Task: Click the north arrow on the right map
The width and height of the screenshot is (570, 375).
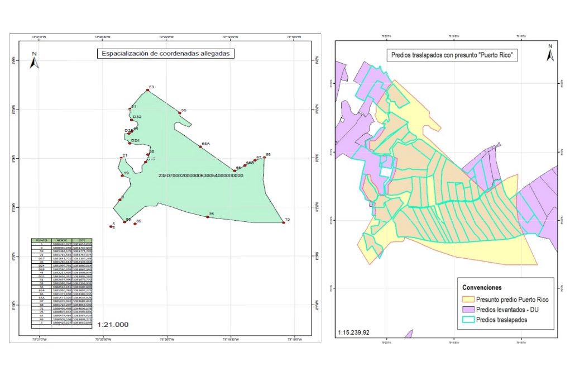Action: (x=549, y=53)
